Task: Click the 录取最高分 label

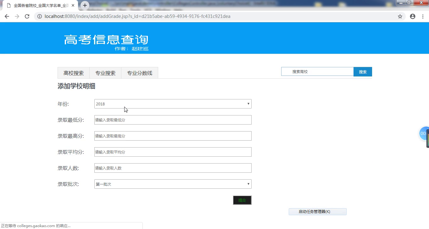Action: [x=71, y=136]
